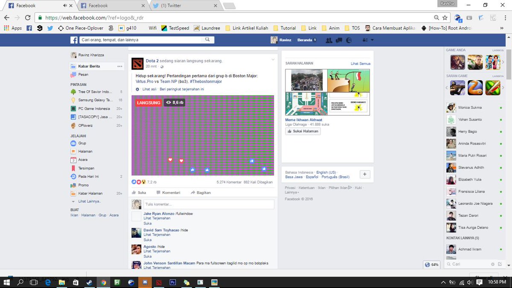Open Messages icon in Facebook header
512x288 pixels.
pos(339,40)
